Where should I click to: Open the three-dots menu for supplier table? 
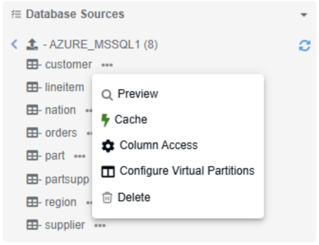[x=100, y=226]
